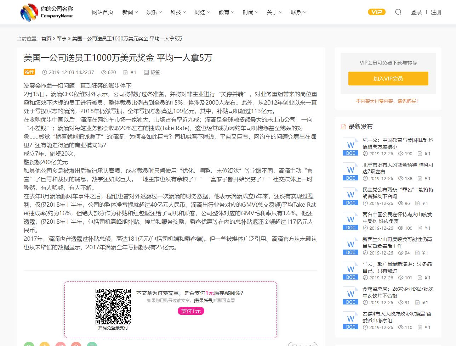The image size is (456, 346).
Task: Click the DOC icon next to 施一公 article
Action: click(350, 146)
